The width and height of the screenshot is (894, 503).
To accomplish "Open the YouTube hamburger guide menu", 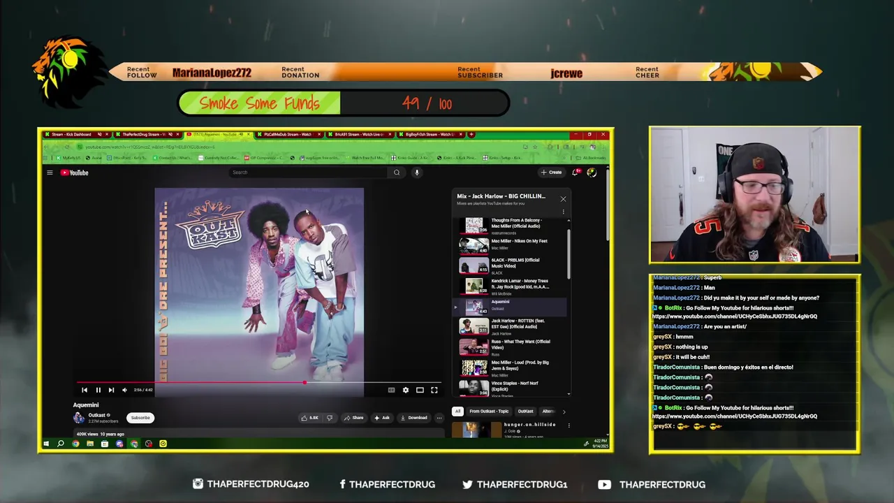I will (x=50, y=173).
